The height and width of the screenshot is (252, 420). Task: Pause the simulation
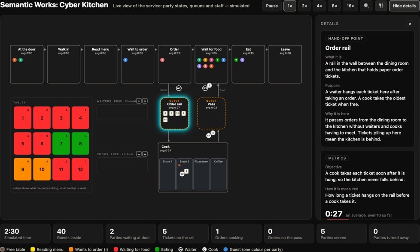click(271, 6)
